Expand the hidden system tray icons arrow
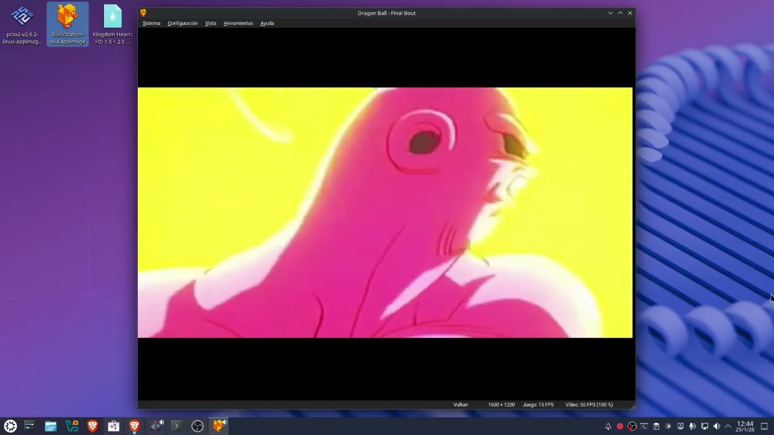This screenshot has width=774, height=435. coord(728,427)
